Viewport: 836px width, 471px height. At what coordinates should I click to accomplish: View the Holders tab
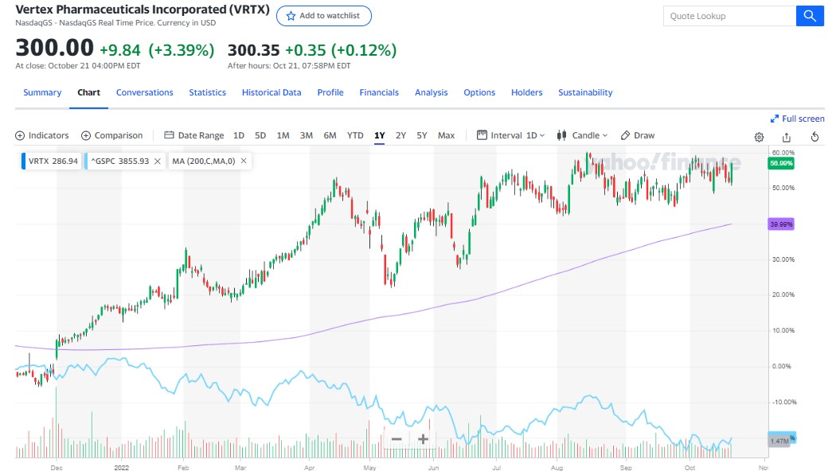(x=527, y=92)
